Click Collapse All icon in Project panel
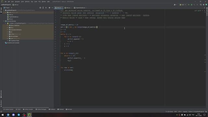The width and height of the screenshot is (208, 117). point(46,8)
